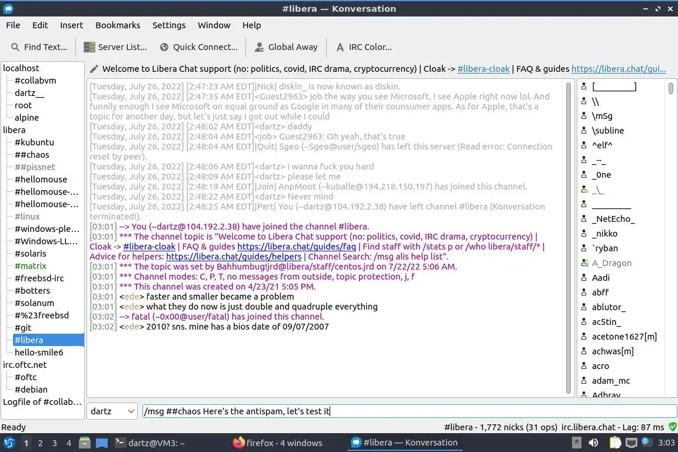The height and width of the screenshot is (452, 678).
Task: Open the libera.chat/guides/faq link in the chat
Action: pos(297,247)
